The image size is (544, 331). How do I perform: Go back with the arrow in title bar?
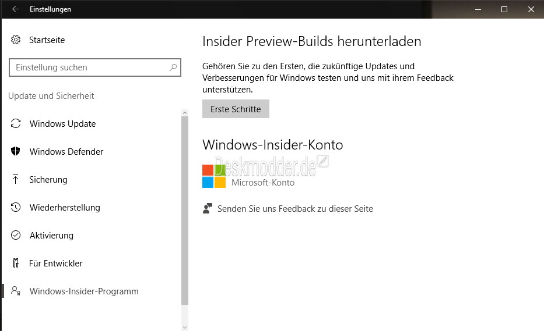[16, 9]
